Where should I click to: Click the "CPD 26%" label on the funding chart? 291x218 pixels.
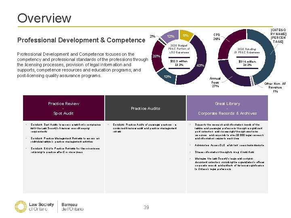[217, 37]
